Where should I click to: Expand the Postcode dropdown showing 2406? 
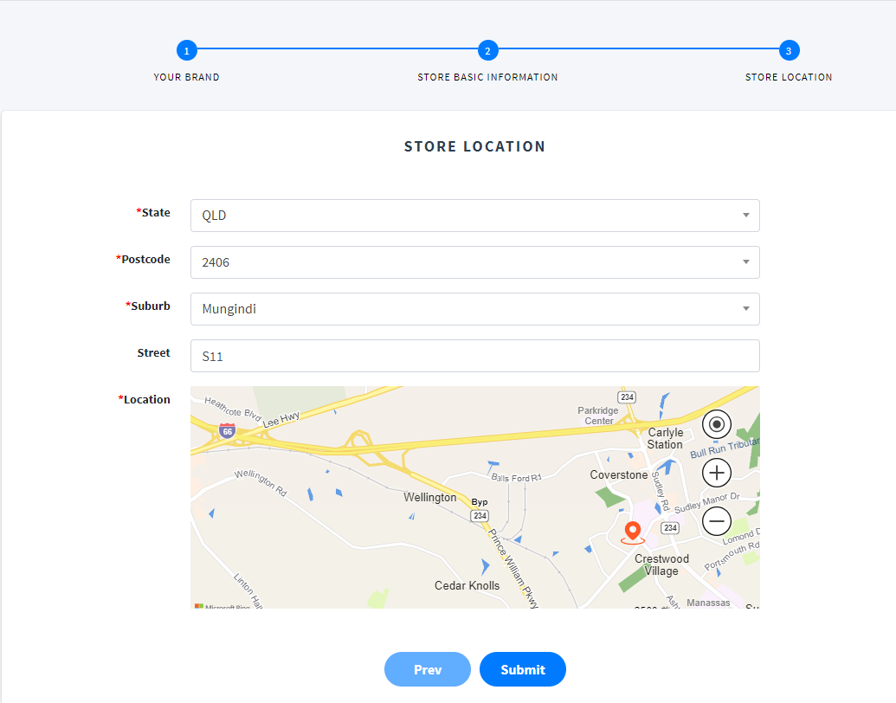tap(474, 262)
